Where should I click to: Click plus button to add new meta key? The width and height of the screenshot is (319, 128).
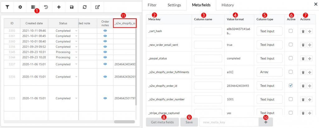pos(266,122)
